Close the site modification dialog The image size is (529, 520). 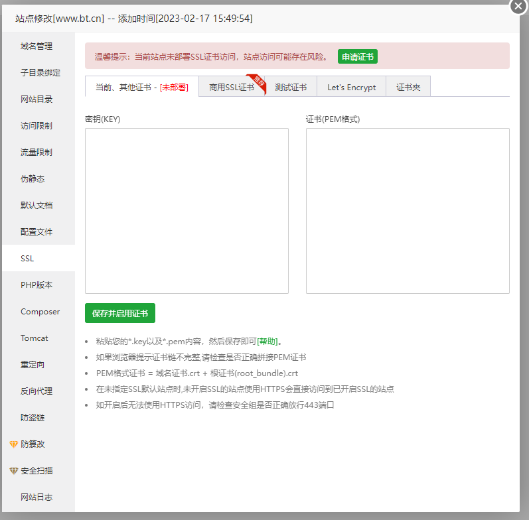(518, 6)
